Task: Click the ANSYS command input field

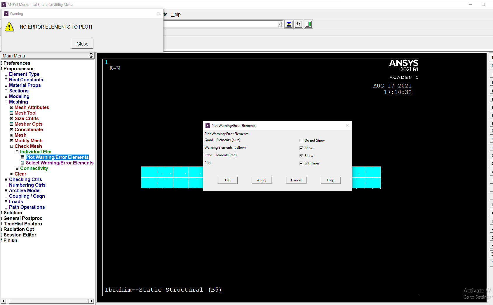Action: [x=220, y=24]
